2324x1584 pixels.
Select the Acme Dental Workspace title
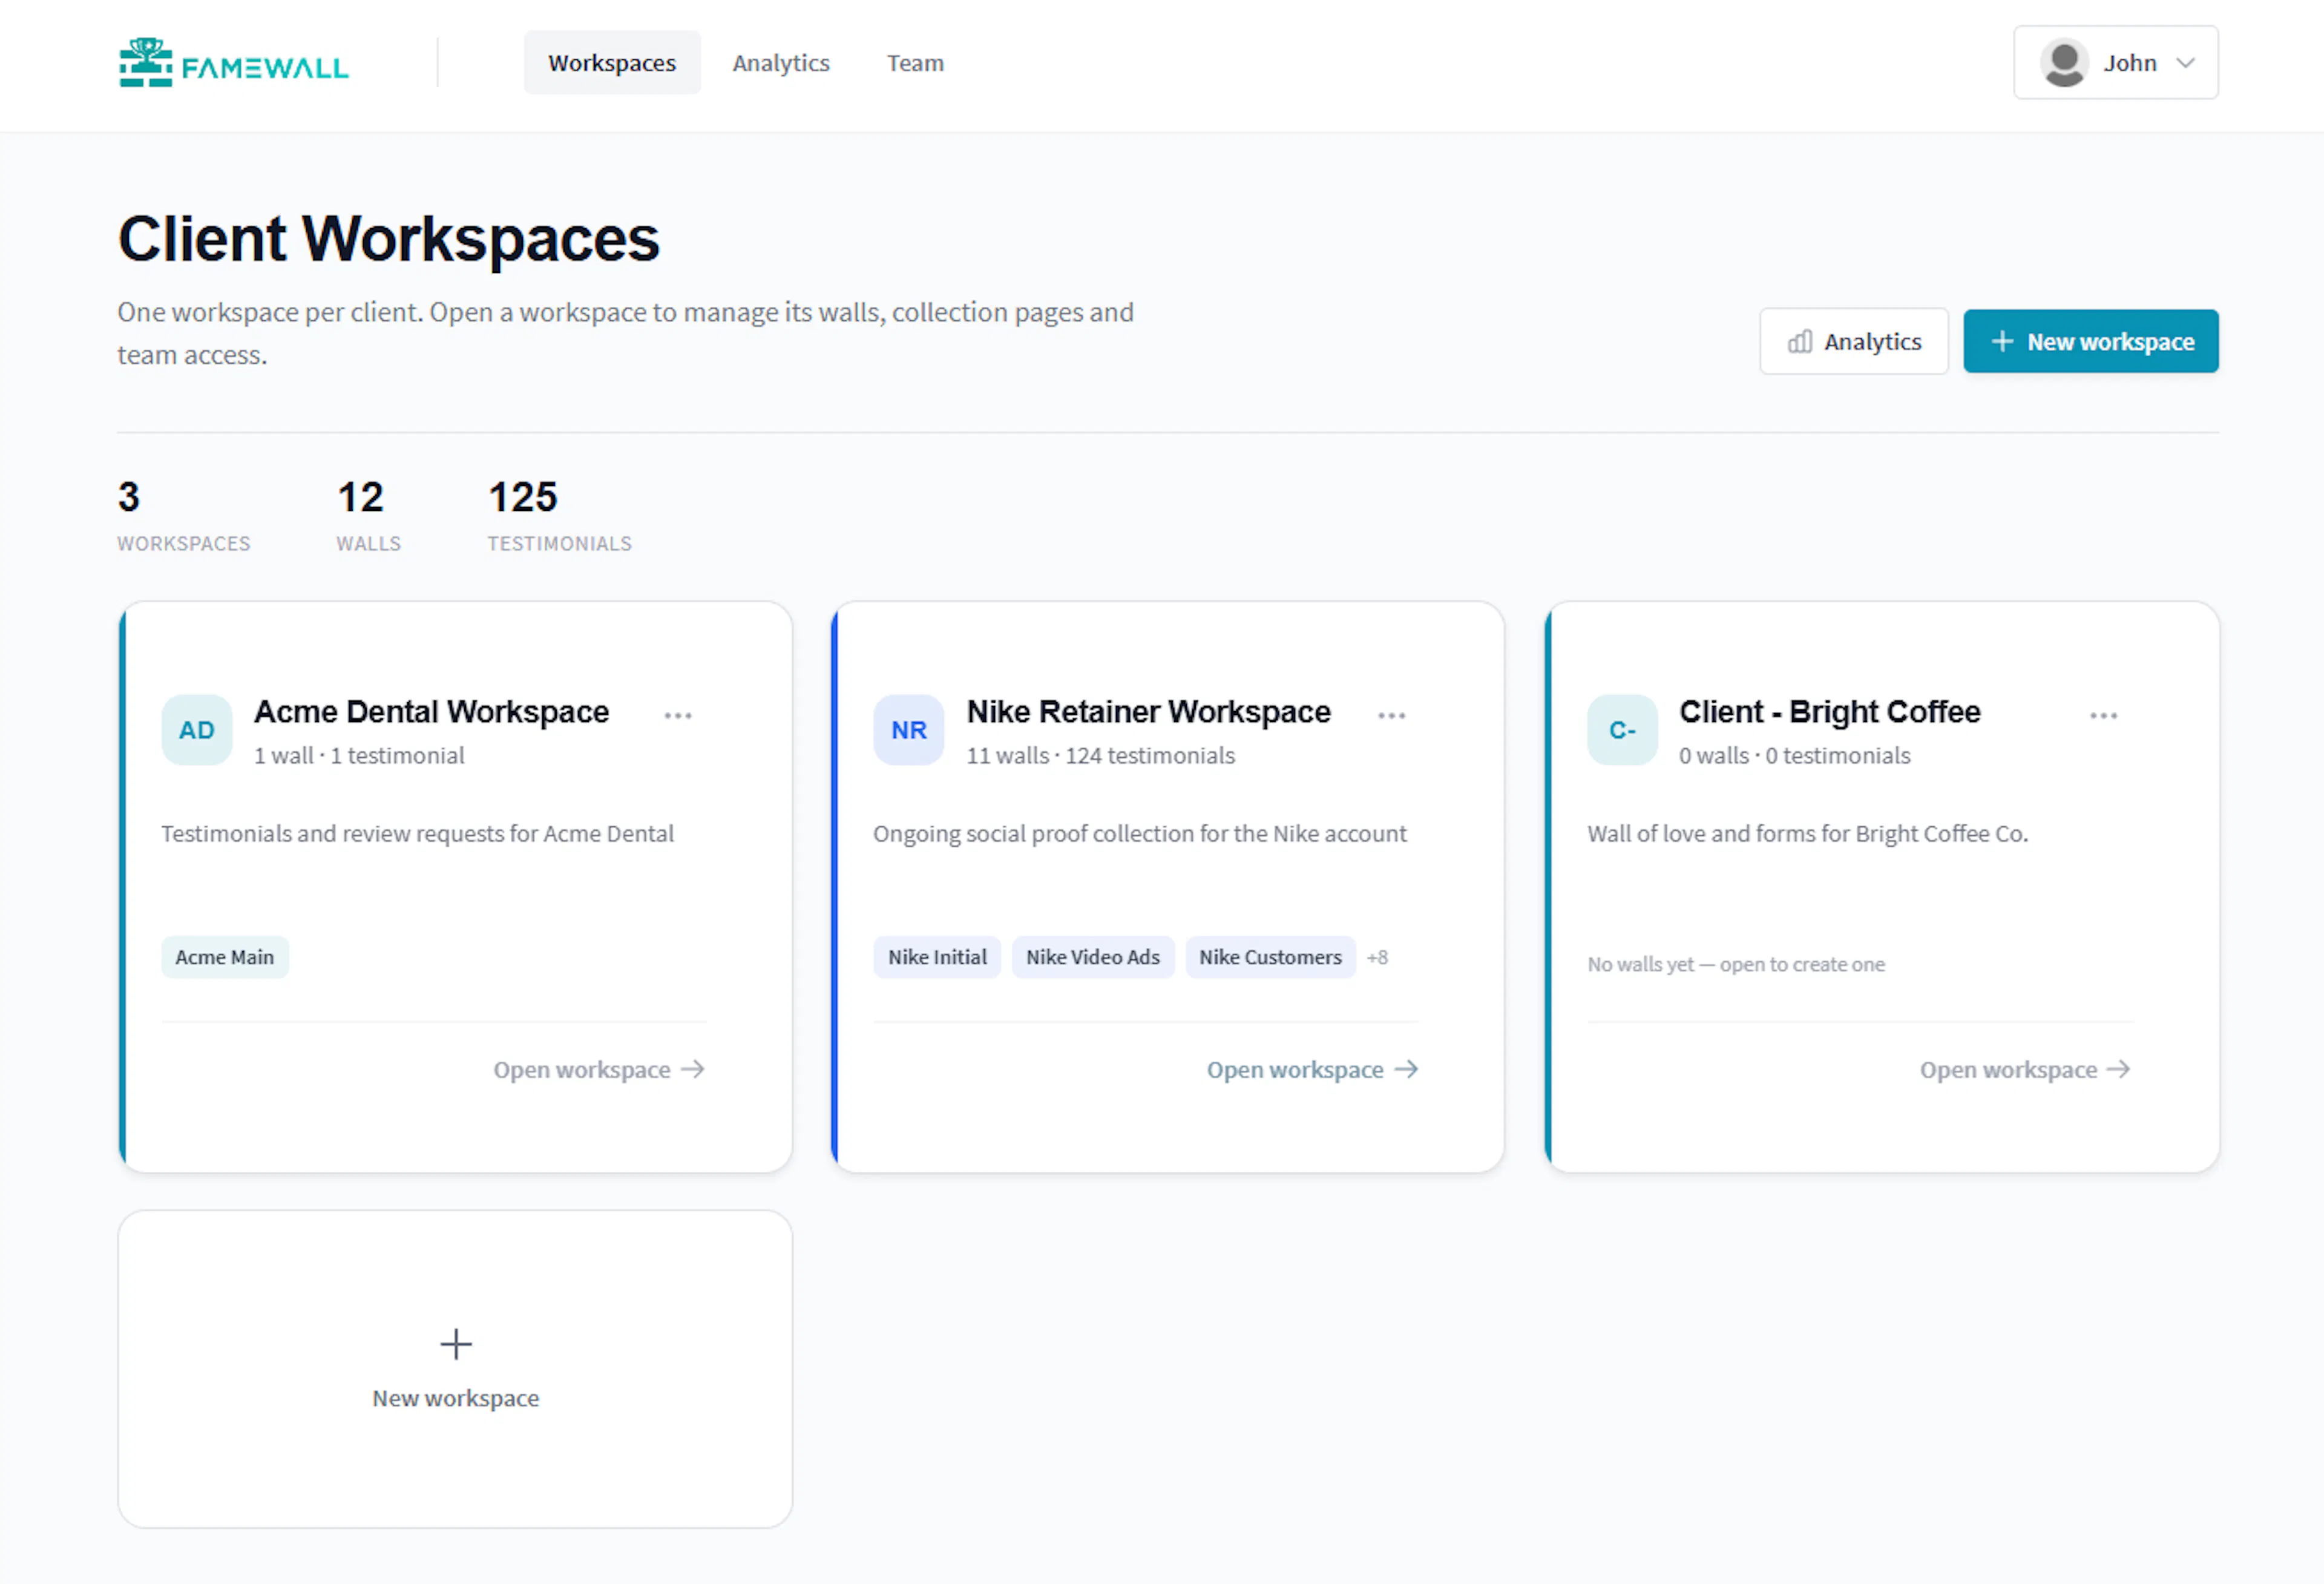point(431,712)
